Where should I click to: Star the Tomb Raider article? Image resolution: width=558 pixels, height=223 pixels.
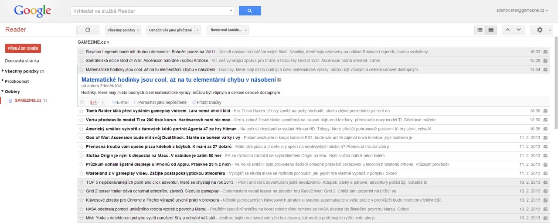[x=81, y=111]
